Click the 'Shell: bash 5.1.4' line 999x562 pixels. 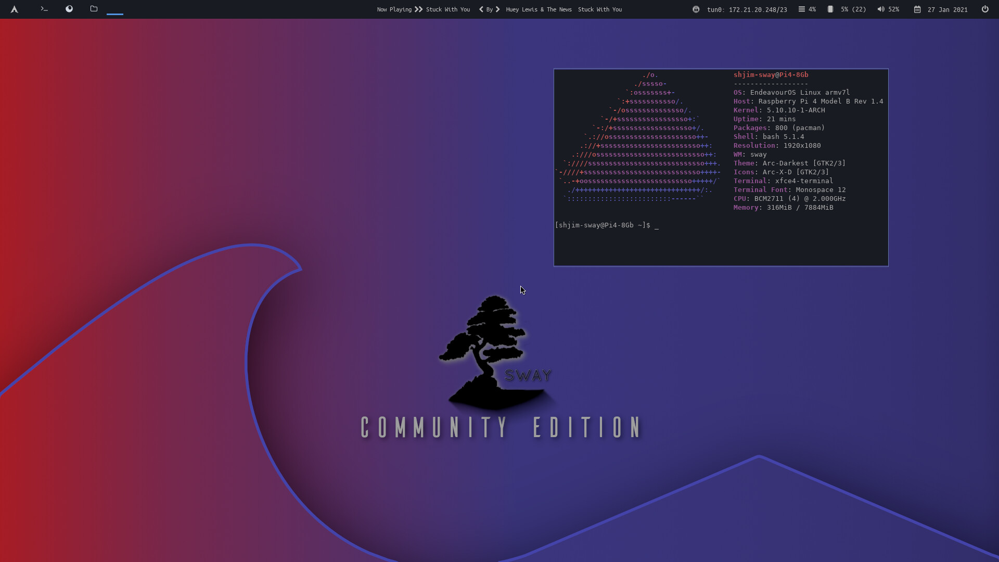(x=769, y=137)
